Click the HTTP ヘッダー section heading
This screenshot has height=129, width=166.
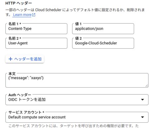[x=19, y=3]
